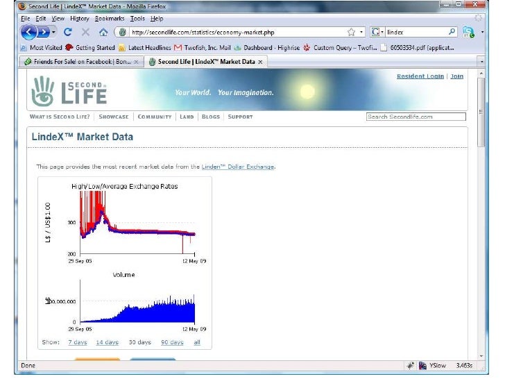Image resolution: width=505 pixels, height=379 pixels.
Task: Open the 60503534.pdf bookmark
Action: coord(417,48)
